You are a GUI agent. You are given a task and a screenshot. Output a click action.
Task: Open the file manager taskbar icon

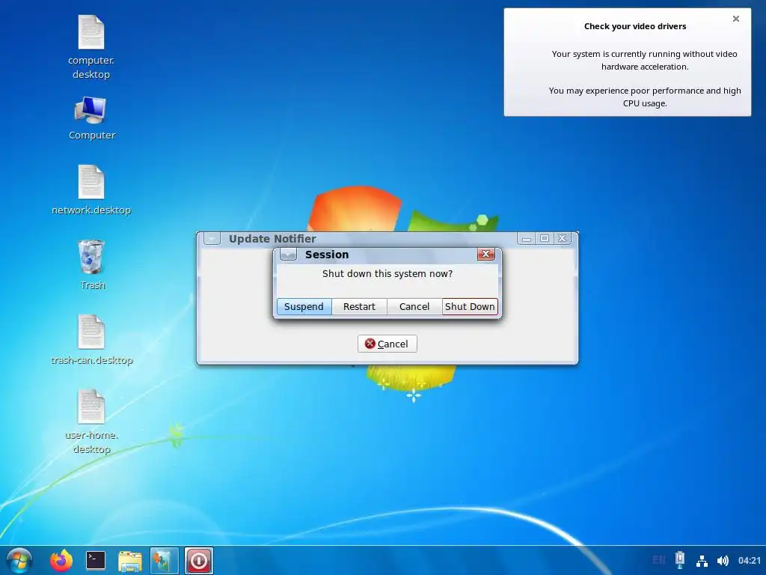click(130, 561)
